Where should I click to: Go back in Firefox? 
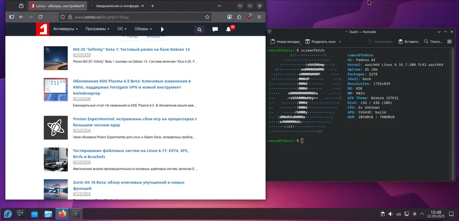pos(21,17)
